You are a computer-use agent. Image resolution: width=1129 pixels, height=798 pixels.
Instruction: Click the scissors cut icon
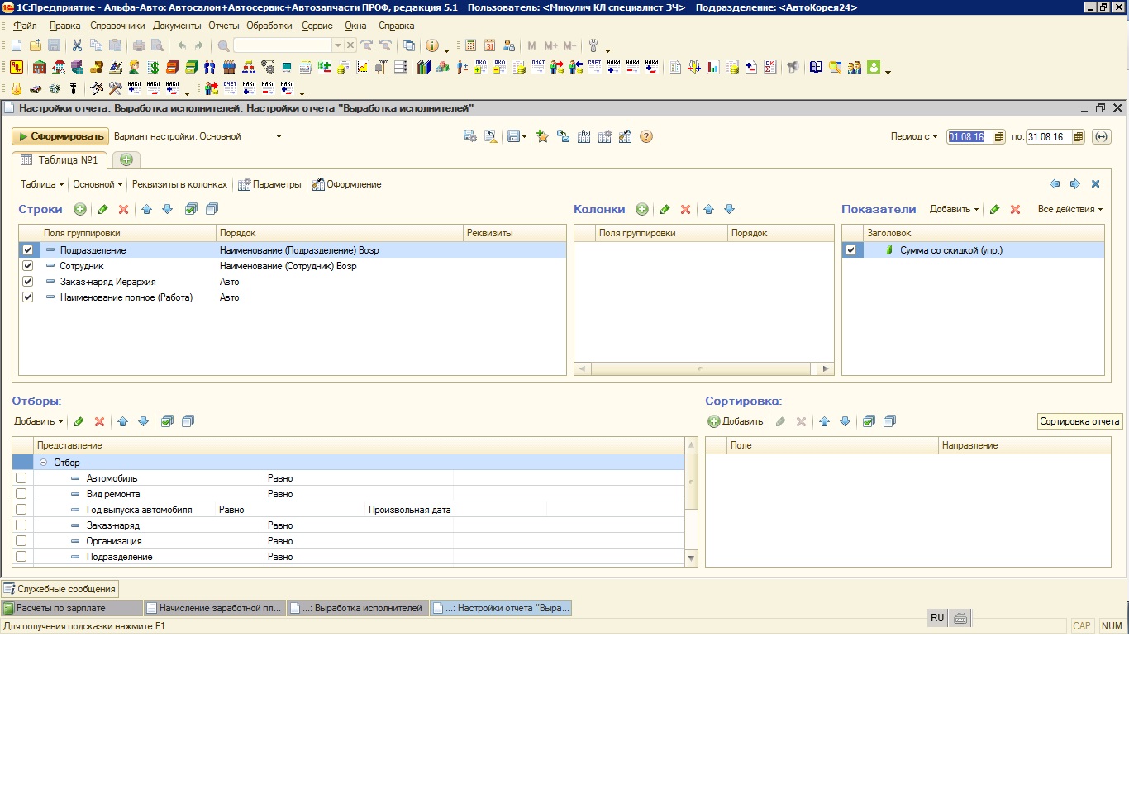click(77, 45)
